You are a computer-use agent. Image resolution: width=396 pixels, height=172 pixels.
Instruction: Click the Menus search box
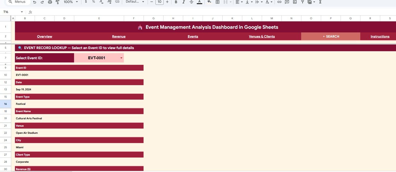tap(18, 2)
